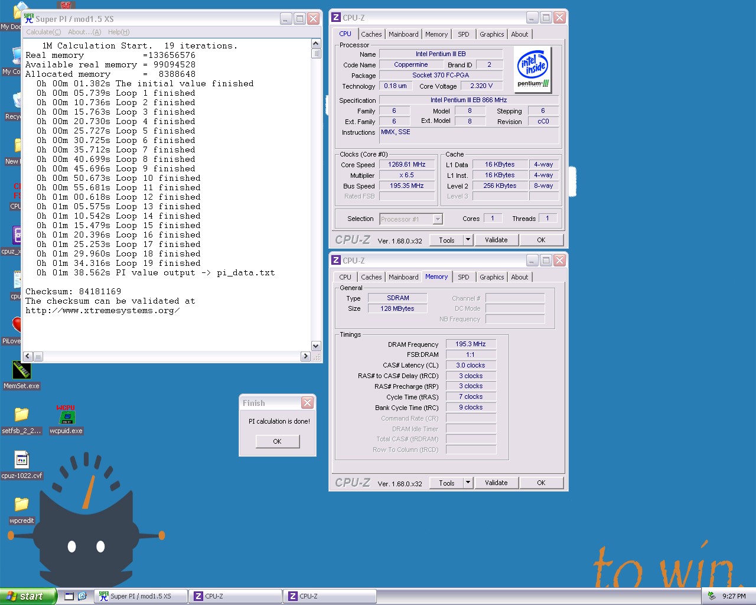Select About tab in bottom CPU-Z window
756x605 pixels.
pos(520,277)
